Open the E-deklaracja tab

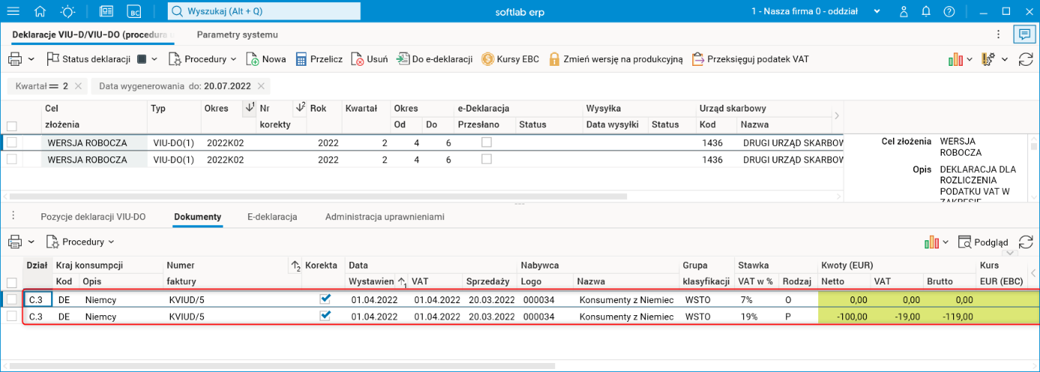pyautogui.click(x=273, y=216)
